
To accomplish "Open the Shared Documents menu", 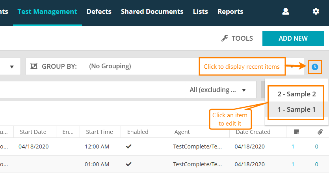I will pyautogui.click(x=152, y=11).
